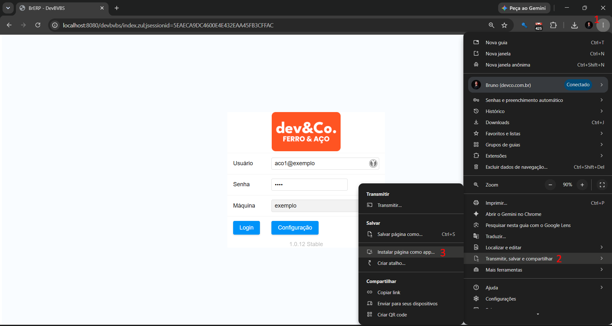Choose Pesquisar nesta guia com Google Lens
The image size is (612, 326).
(538, 225)
